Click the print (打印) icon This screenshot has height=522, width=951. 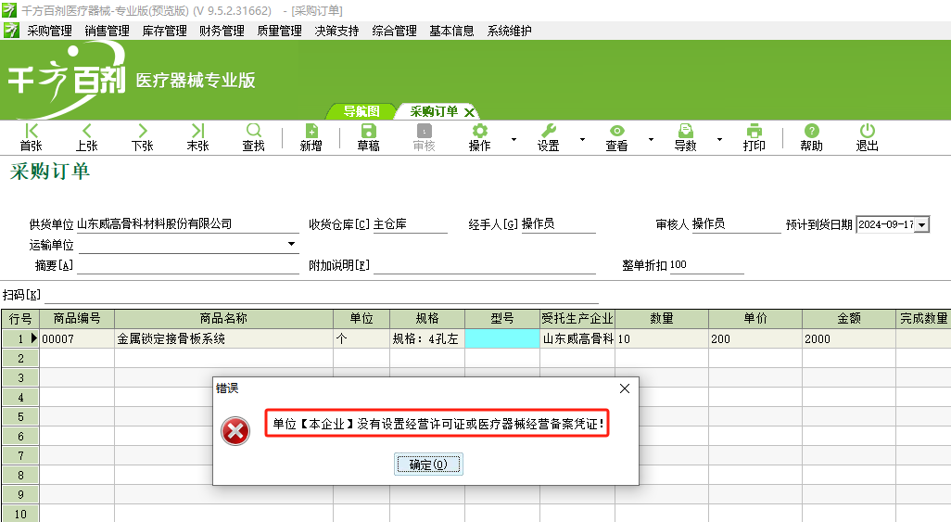pos(754,137)
